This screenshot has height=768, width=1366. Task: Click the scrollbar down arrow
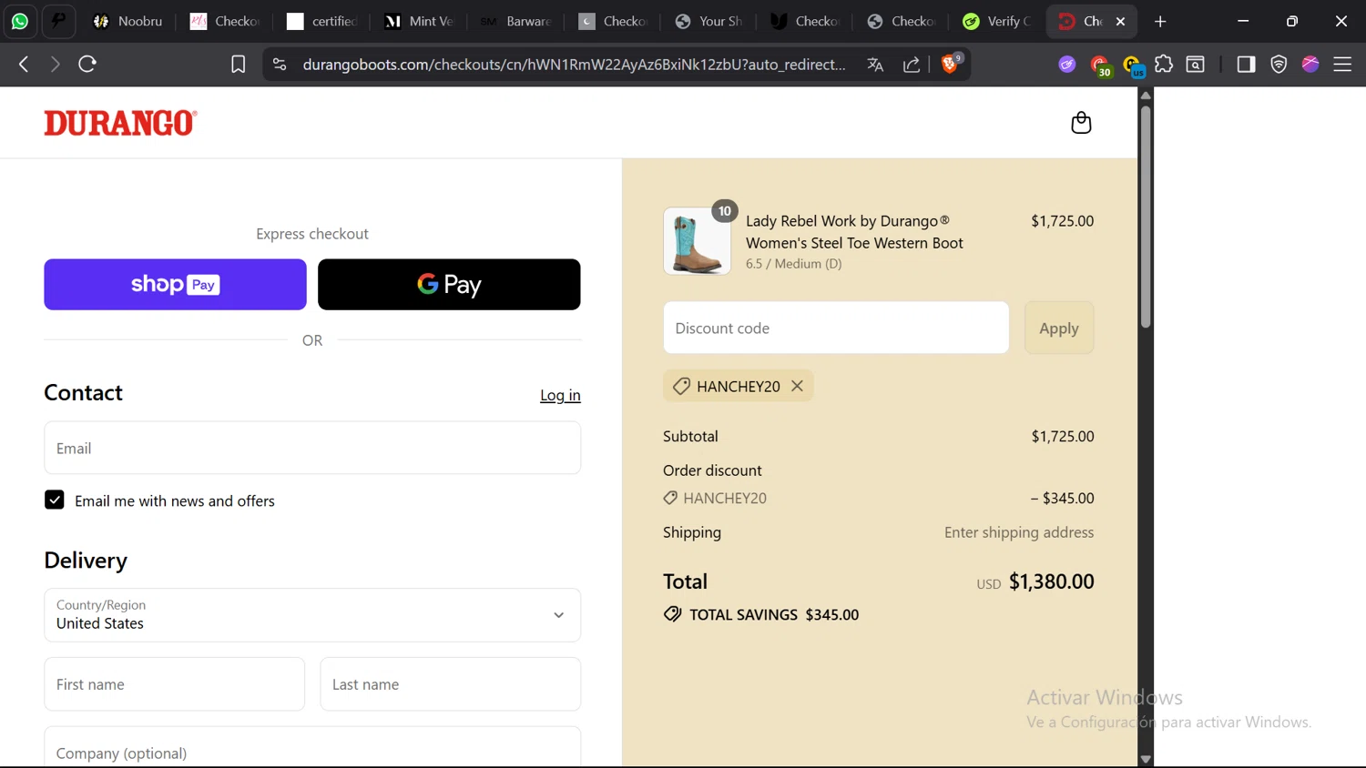click(x=1146, y=759)
